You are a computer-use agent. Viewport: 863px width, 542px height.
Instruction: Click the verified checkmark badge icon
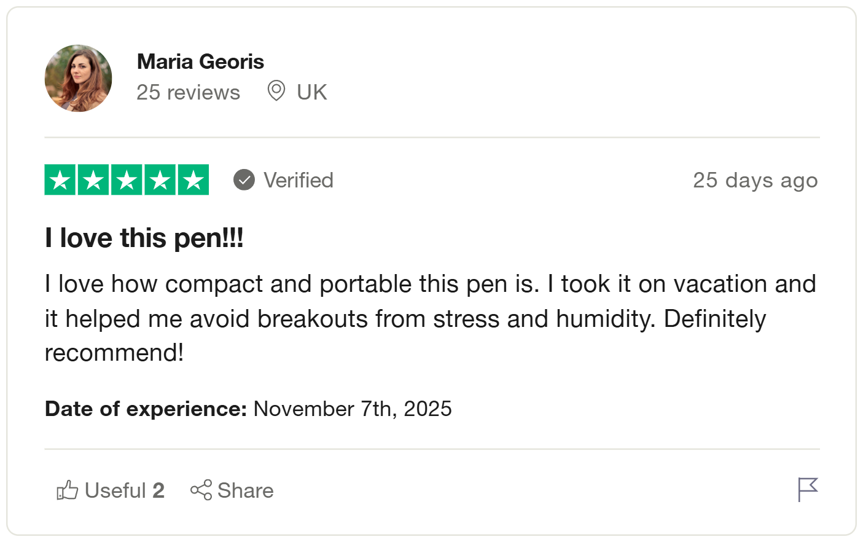[244, 180]
